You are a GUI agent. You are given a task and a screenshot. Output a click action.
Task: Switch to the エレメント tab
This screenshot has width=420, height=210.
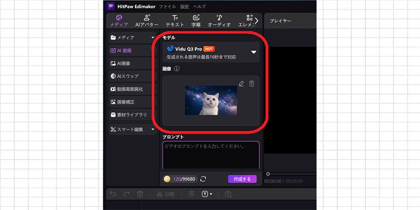pyautogui.click(x=246, y=21)
